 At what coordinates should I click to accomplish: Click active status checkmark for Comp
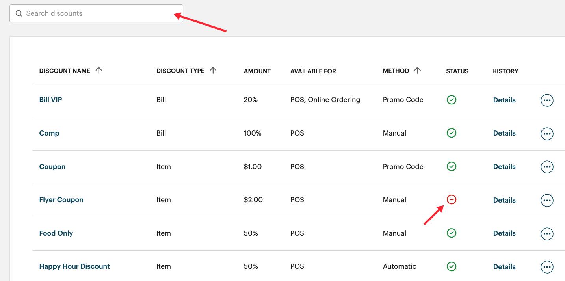452,133
